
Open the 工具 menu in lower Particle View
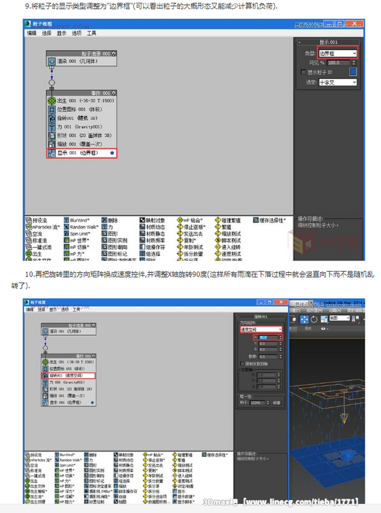click(x=76, y=309)
